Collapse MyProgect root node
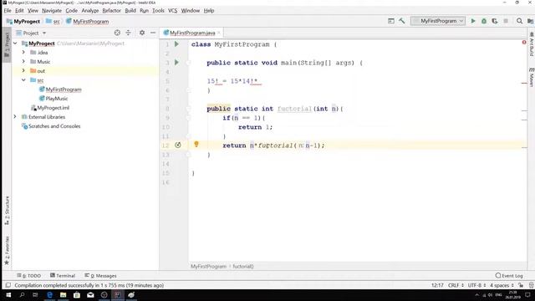Image resolution: width=535 pixels, height=301 pixels. pyautogui.click(x=15, y=43)
